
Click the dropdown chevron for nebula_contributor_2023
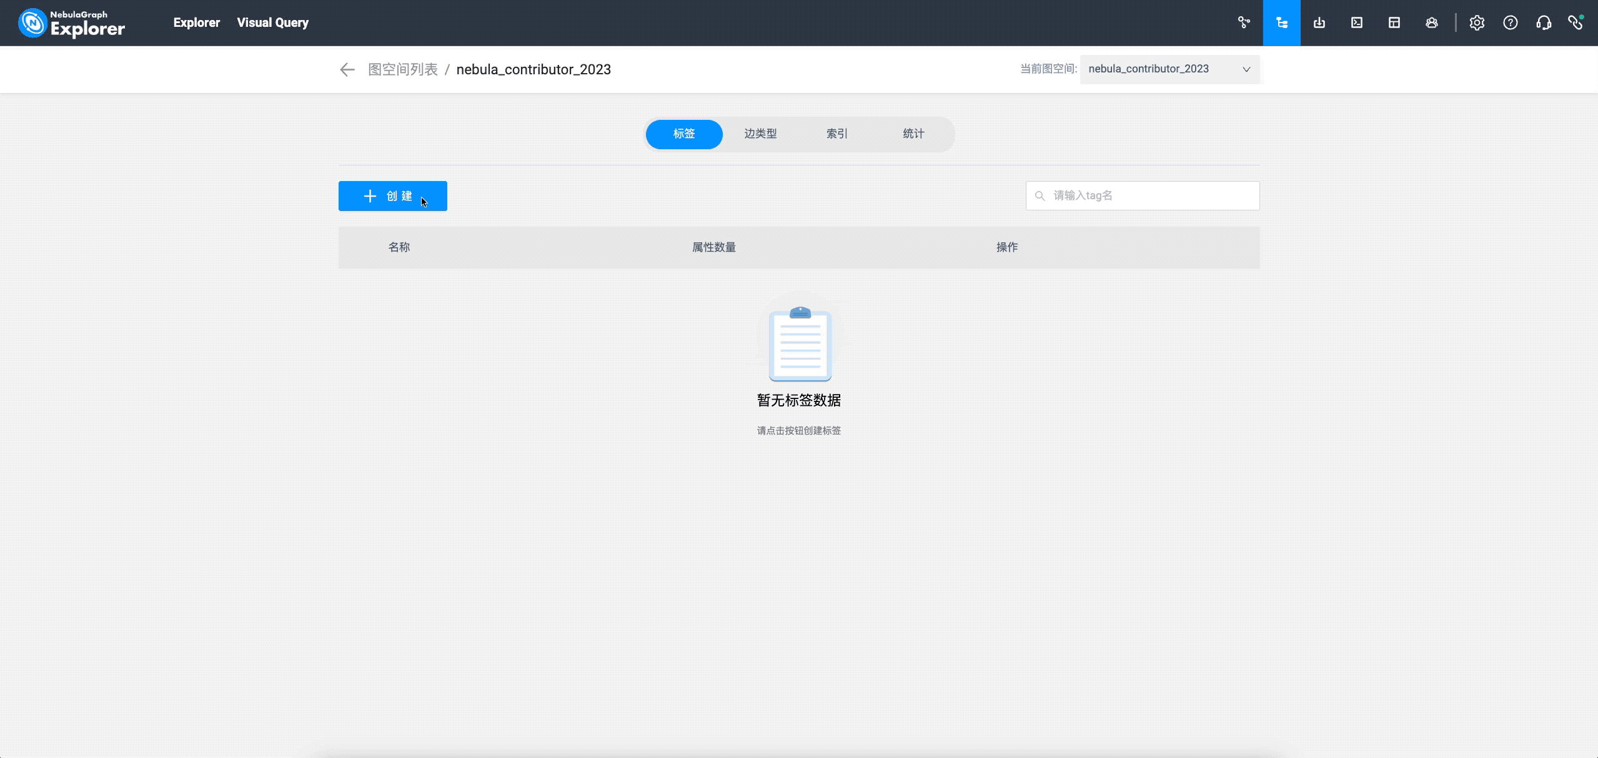[1246, 69]
